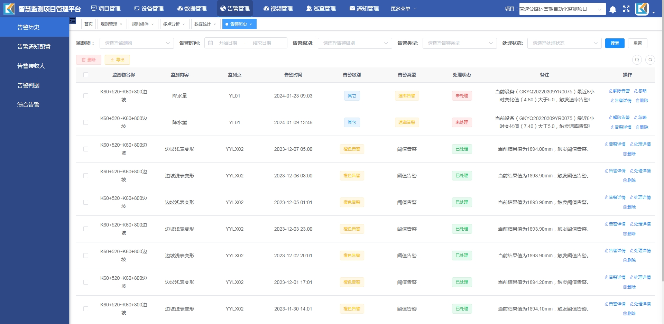This screenshot has height=324, width=664.
Task: Click the calendar icon in the date range field
Action: point(210,43)
